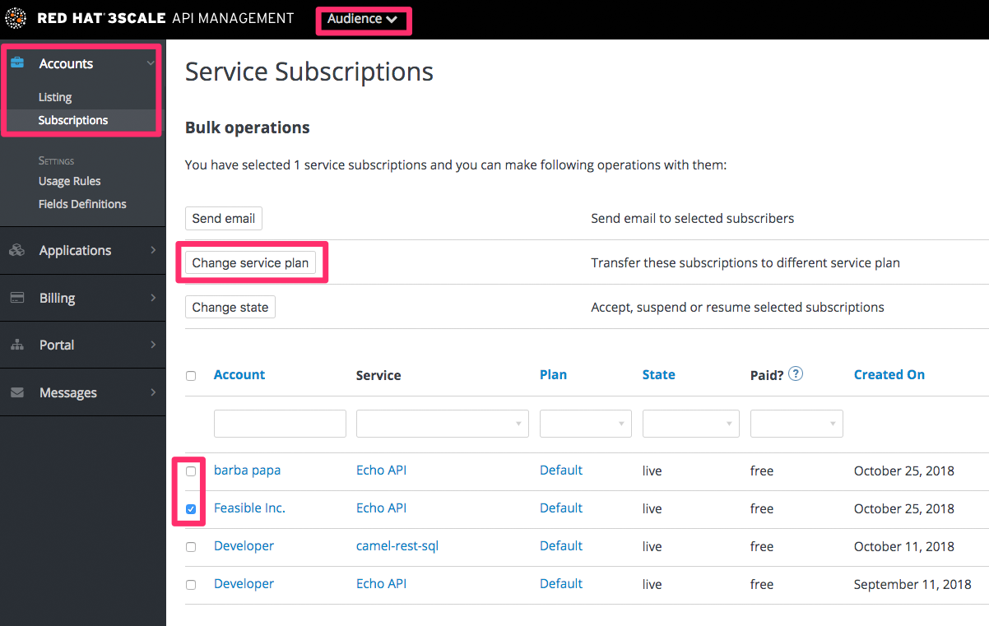Open the Service filter dropdown
The width and height of the screenshot is (989, 626).
point(442,424)
